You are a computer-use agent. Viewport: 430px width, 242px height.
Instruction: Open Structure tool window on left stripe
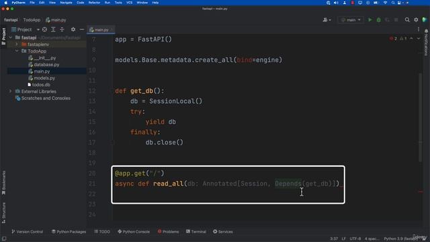(x=3, y=213)
